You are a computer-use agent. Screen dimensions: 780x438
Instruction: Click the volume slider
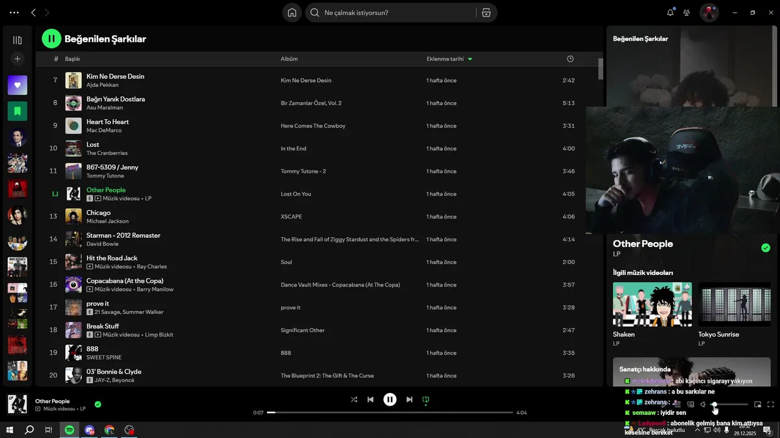(x=729, y=404)
